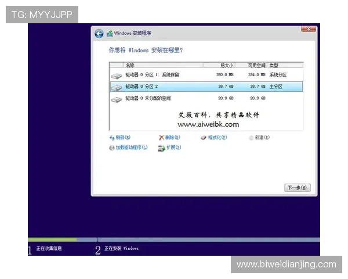Sort by the 可用空间 column header
Image resolution: width=348 pixels, height=279 pixels.
(251, 65)
